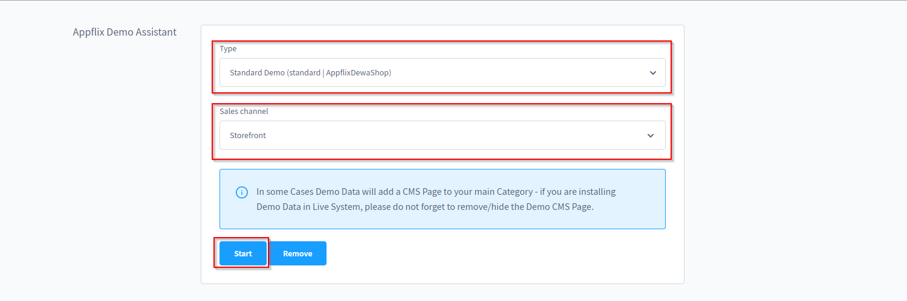
Task: Click the "AppflixDewaShop" text in Type field
Action: coord(358,73)
